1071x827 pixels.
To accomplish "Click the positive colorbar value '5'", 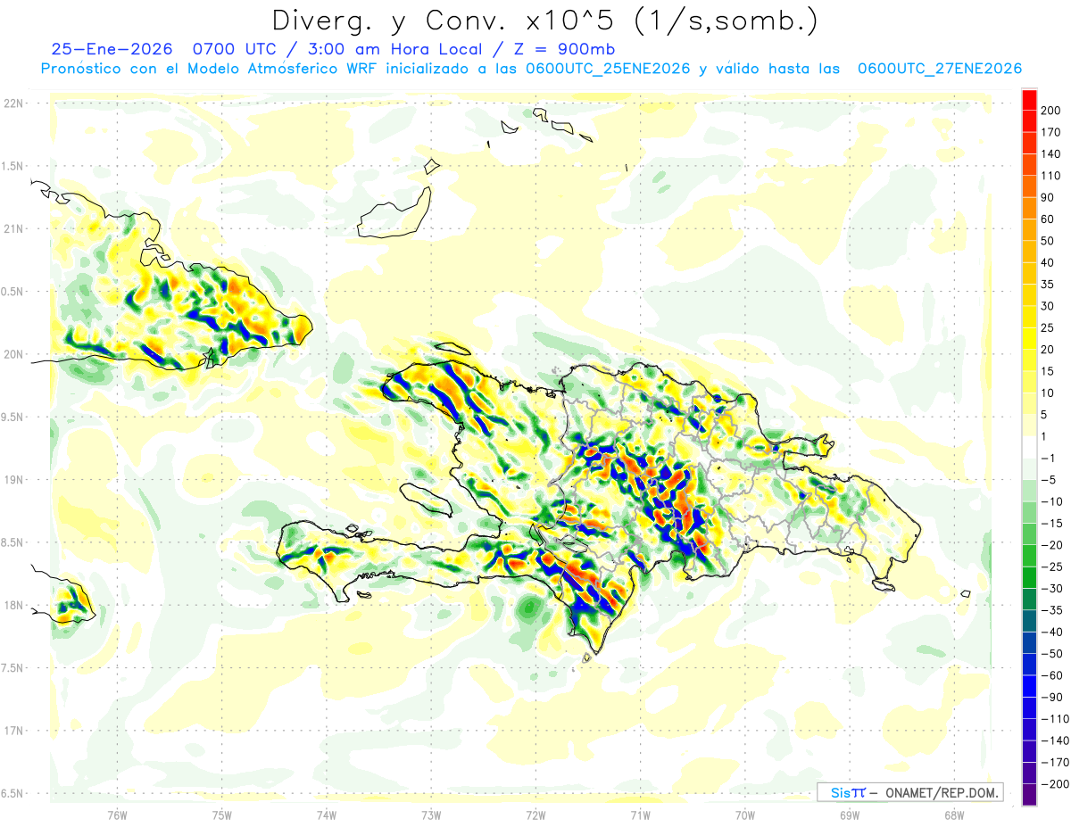I will click(x=1046, y=415).
